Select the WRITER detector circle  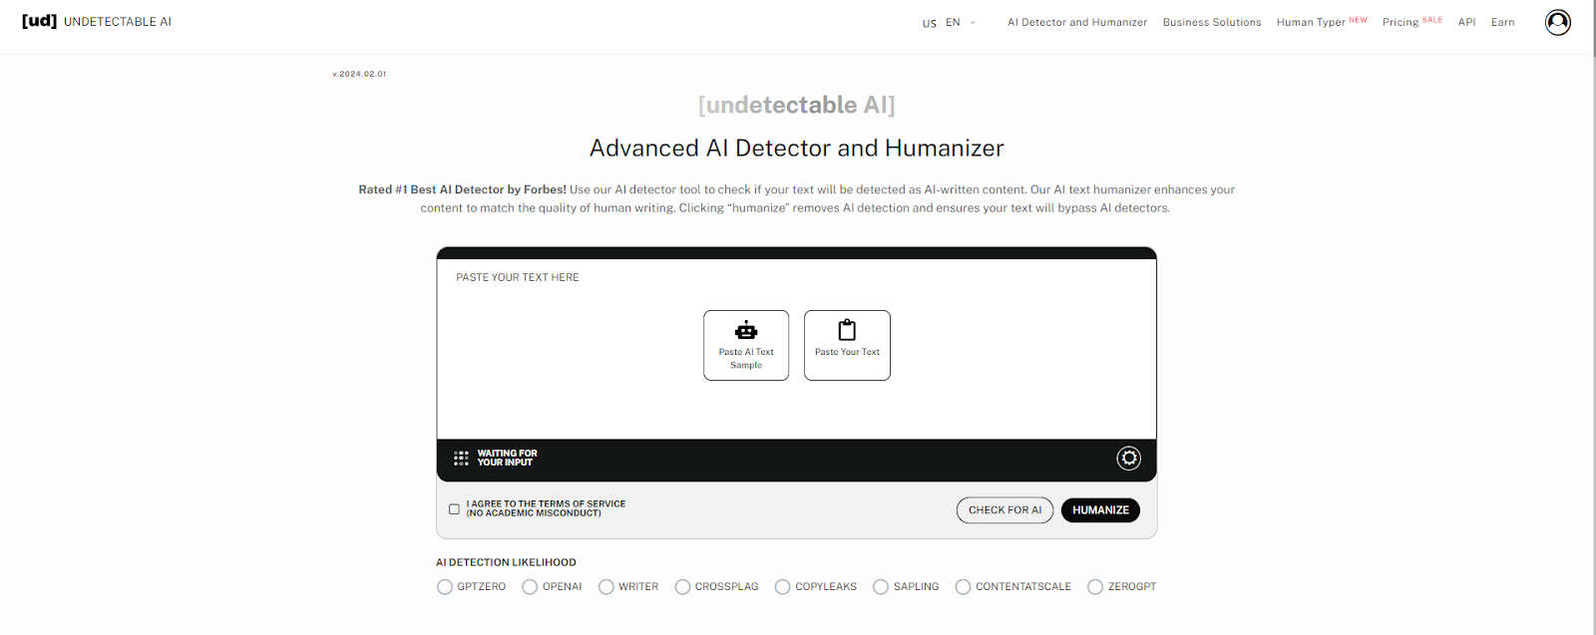click(605, 587)
